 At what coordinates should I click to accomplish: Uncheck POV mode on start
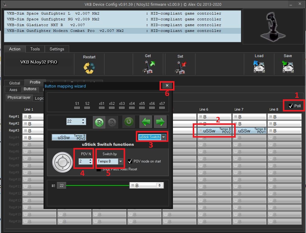point(130,161)
